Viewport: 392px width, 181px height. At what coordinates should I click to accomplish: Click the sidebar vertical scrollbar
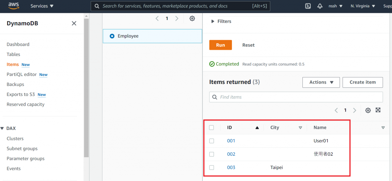click(x=86, y=87)
